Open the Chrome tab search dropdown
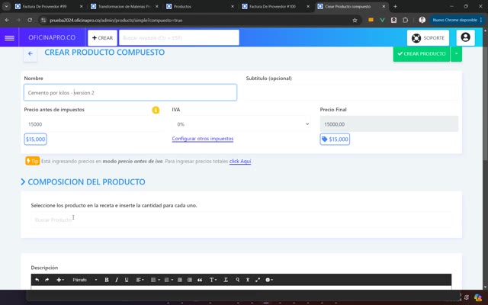The height and width of the screenshot is (305, 488). (x=6, y=6)
